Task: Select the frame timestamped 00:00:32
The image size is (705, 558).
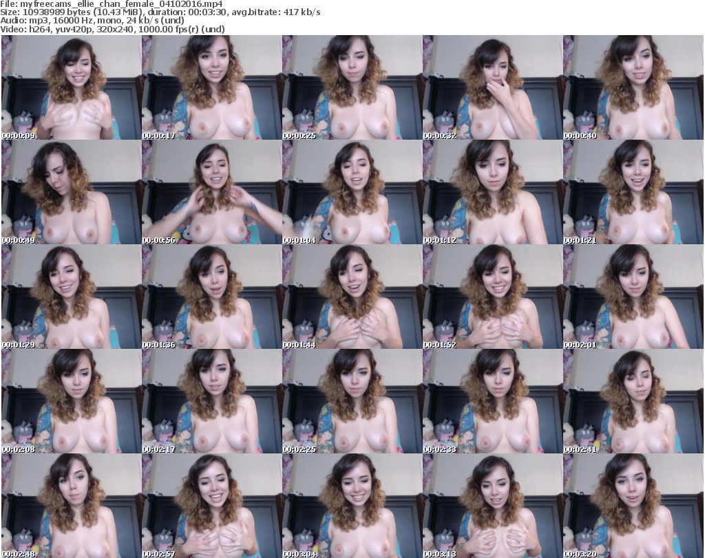Action: coord(492,87)
